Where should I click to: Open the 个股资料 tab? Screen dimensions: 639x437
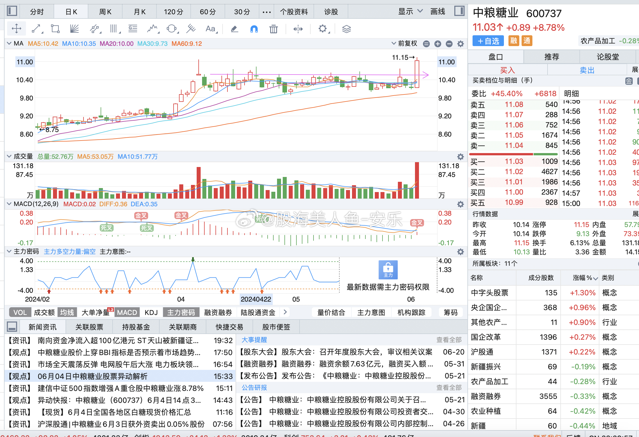(x=294, y=12)
